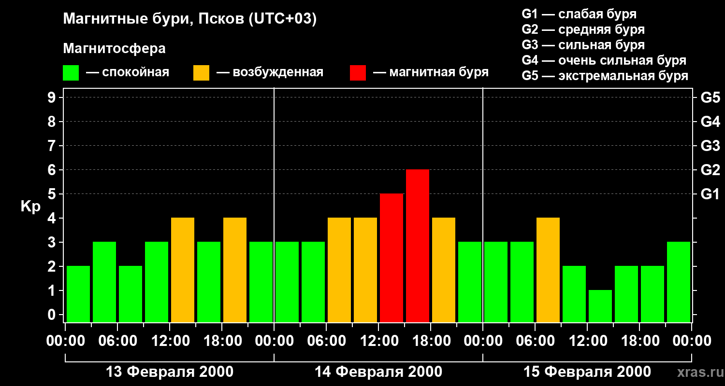The image size is (725, 386).
Task: Click the green 'спокойная' legend swatch
Action: click(71, 73)
